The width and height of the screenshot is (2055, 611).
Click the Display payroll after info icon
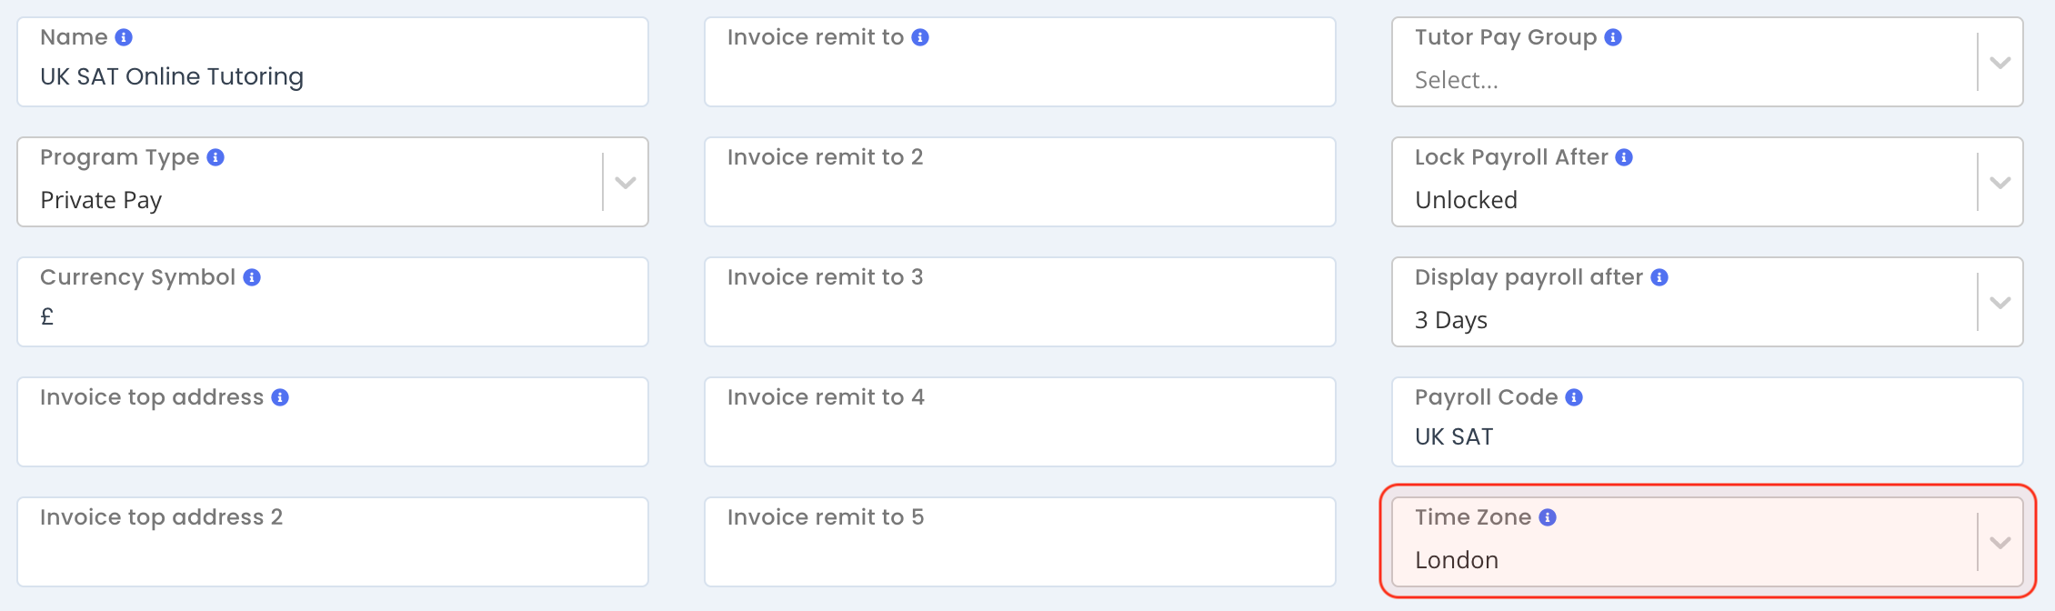(1659, 277)
